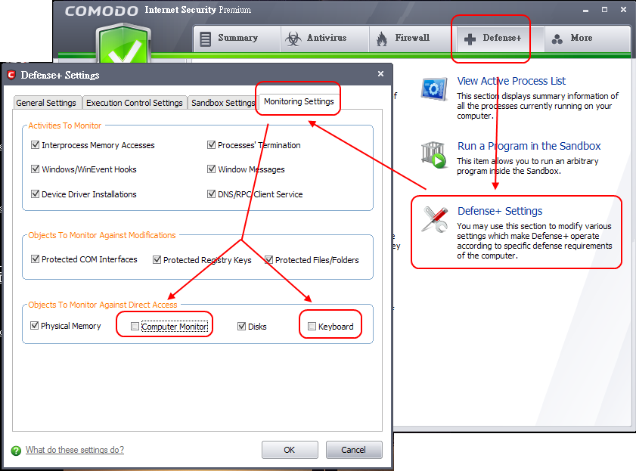Open the Defense+ tab
Image resolution: width=636 pixels, height=471 pixels.
click(x=501, y=39)
